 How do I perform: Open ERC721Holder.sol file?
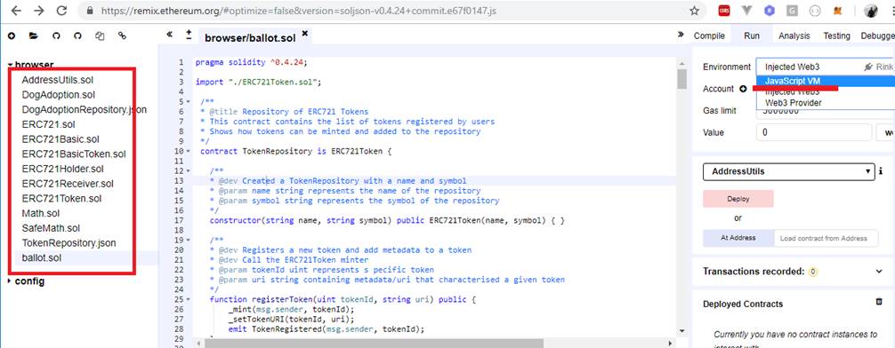[x=63, y=169]
